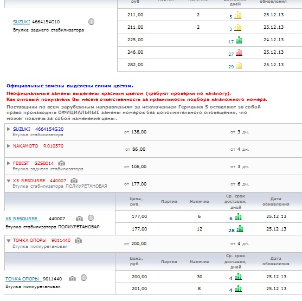Click info icon in ТОЧКА ОПОРЫ 9011440 detail
Image resolution: width=302 pixels, height=301 pixels.
[83, 278]
